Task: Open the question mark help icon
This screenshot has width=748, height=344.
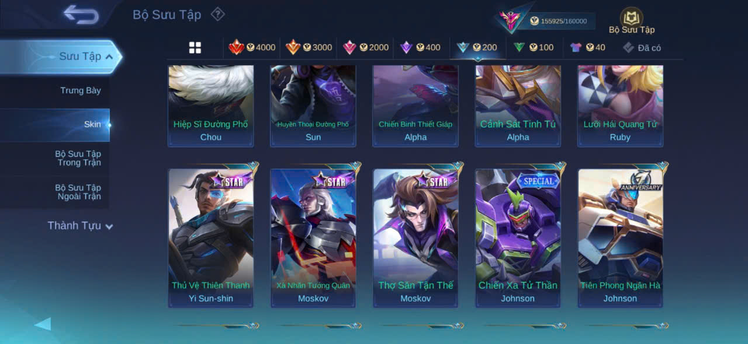Action: point(217,14)
